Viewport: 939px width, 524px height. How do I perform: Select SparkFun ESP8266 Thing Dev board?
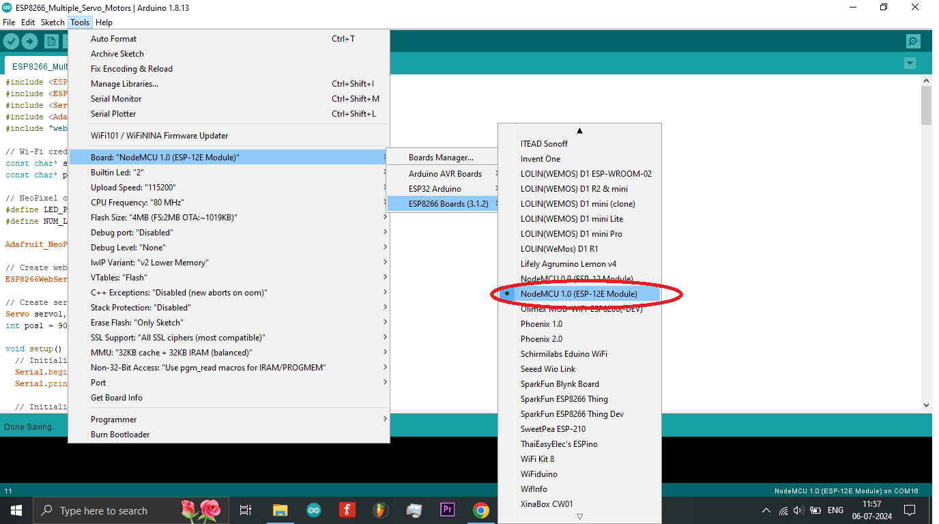coord(579,414)
